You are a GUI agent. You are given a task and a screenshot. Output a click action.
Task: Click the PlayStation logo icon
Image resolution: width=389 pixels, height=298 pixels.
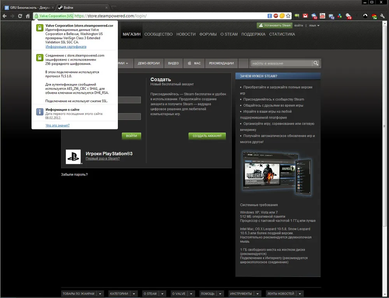[x=73, y=157]
